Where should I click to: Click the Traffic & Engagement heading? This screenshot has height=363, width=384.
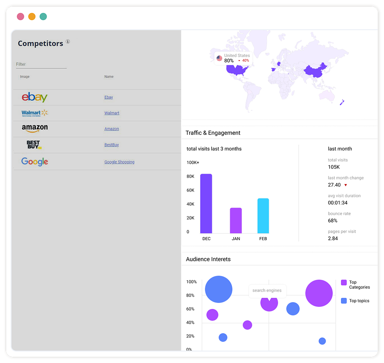click(213, 133)
